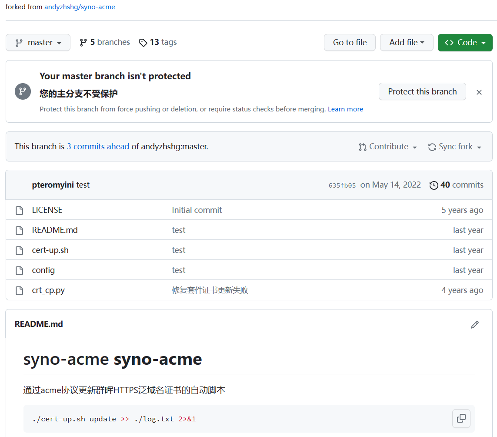The height and width of the screenshot is (437, 497).
Task: Copy the cert-up.sh command code snippet
Action: click(x=461, y=419)
